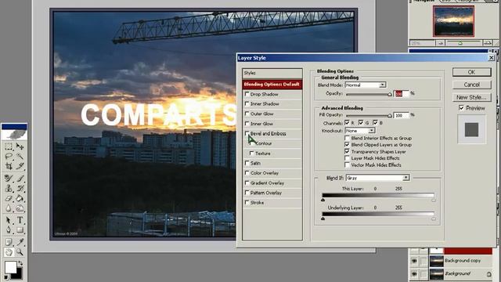This screenshot has height=282, width=501.
Task: Select the Move tool
Action: (x=20, y=146)
